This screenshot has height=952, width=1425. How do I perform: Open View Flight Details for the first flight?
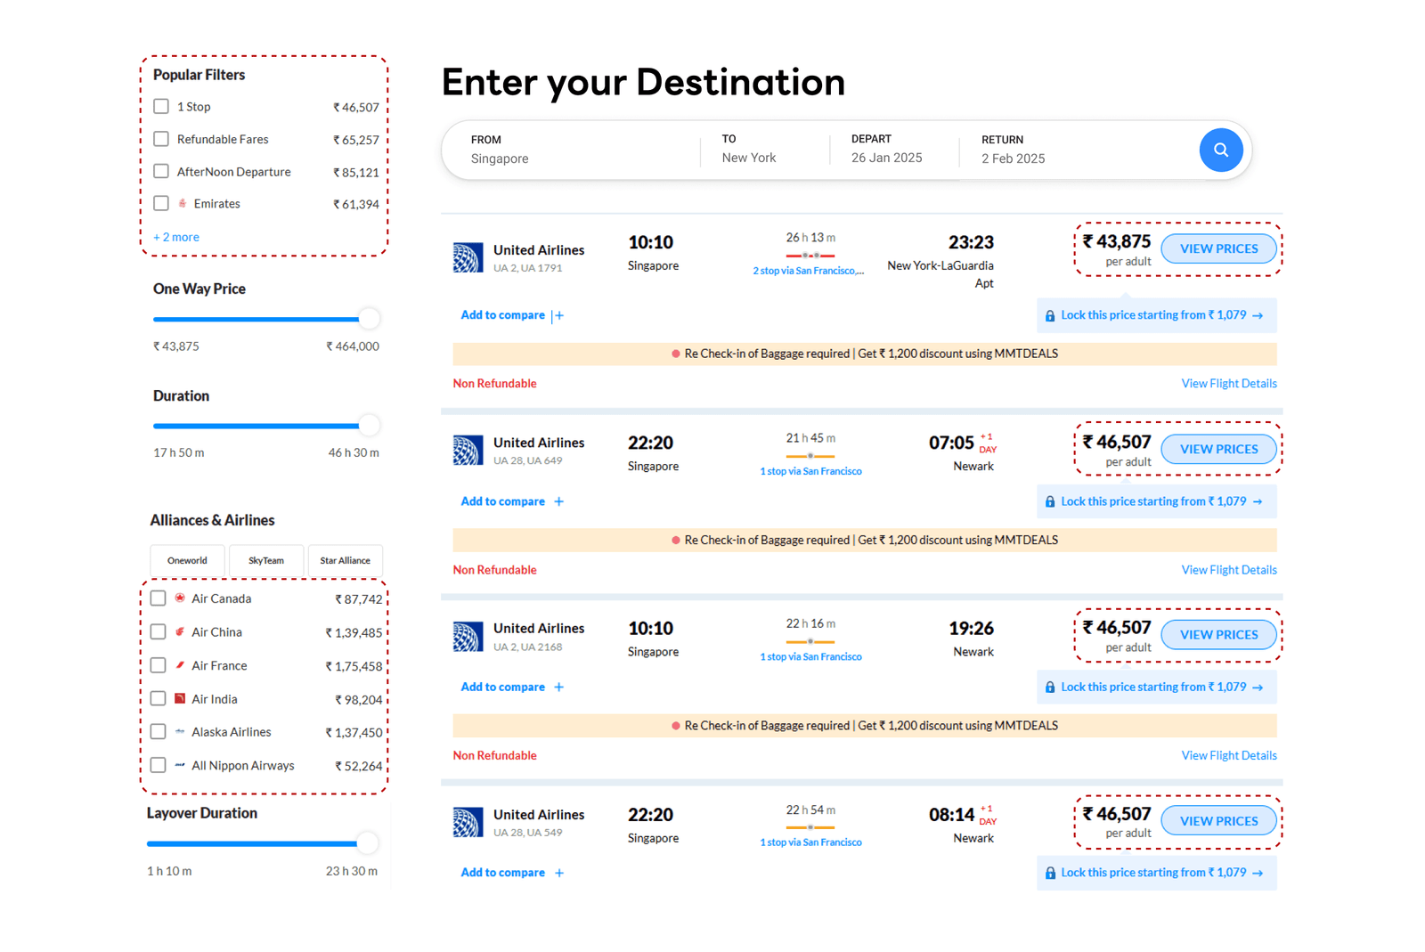pyautogui.click(x=1229, y=383)
